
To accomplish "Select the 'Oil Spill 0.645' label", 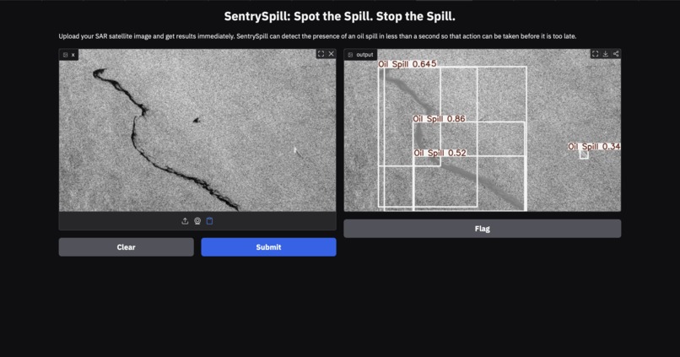I will [x=407, y=64].
